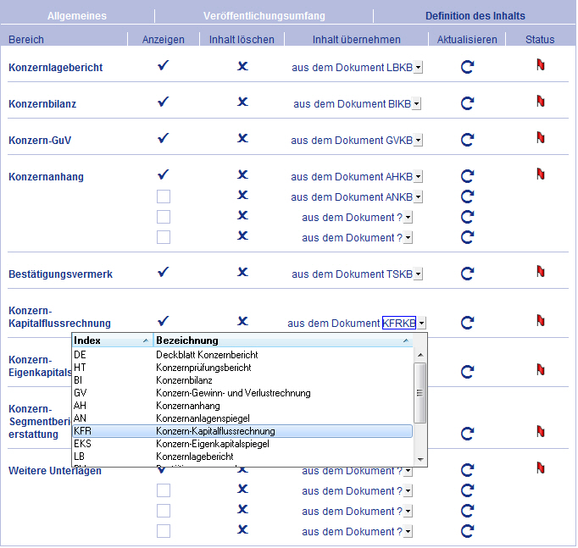Collapse the KFRKB document dropdown

coord(421,323)
